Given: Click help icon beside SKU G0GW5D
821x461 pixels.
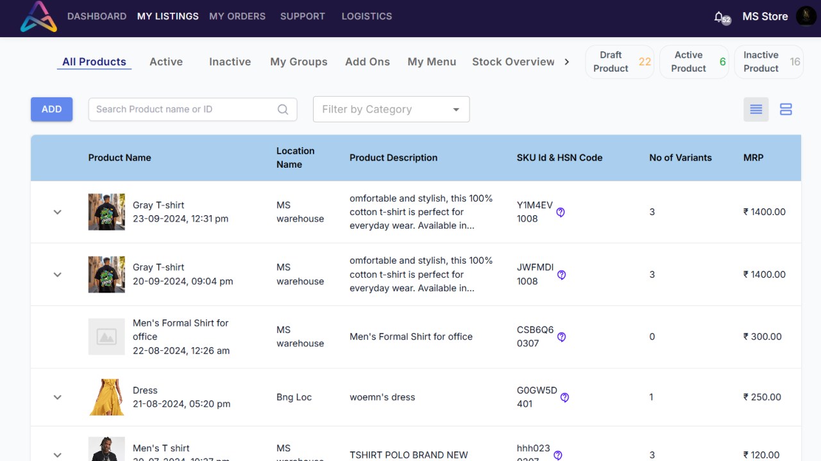Looking at the screenshot, I should coord(564,397).
